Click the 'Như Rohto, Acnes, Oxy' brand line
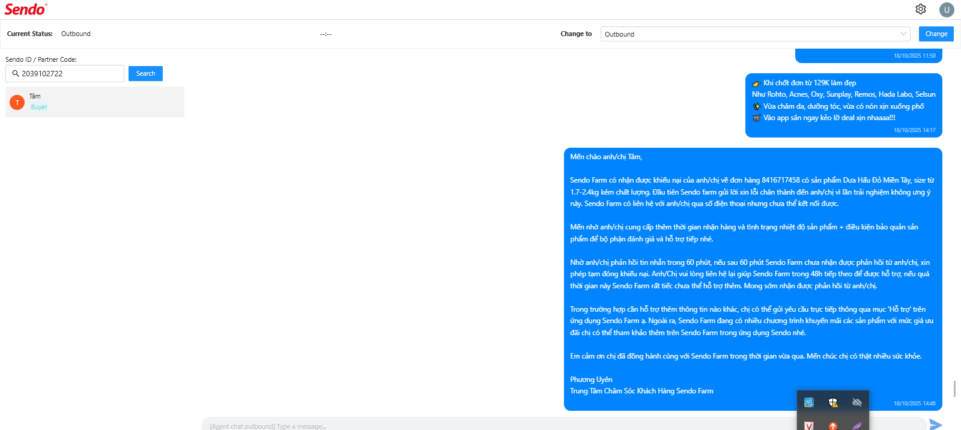 point(844,94)
